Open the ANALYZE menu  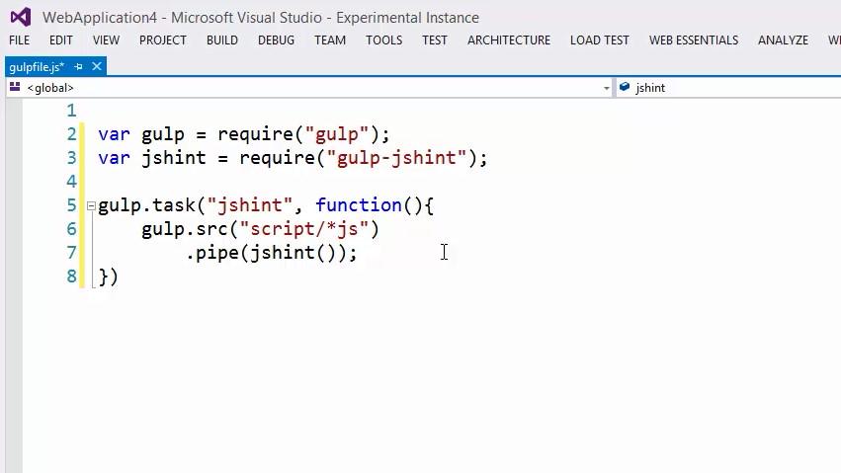[x=783, y=40]
